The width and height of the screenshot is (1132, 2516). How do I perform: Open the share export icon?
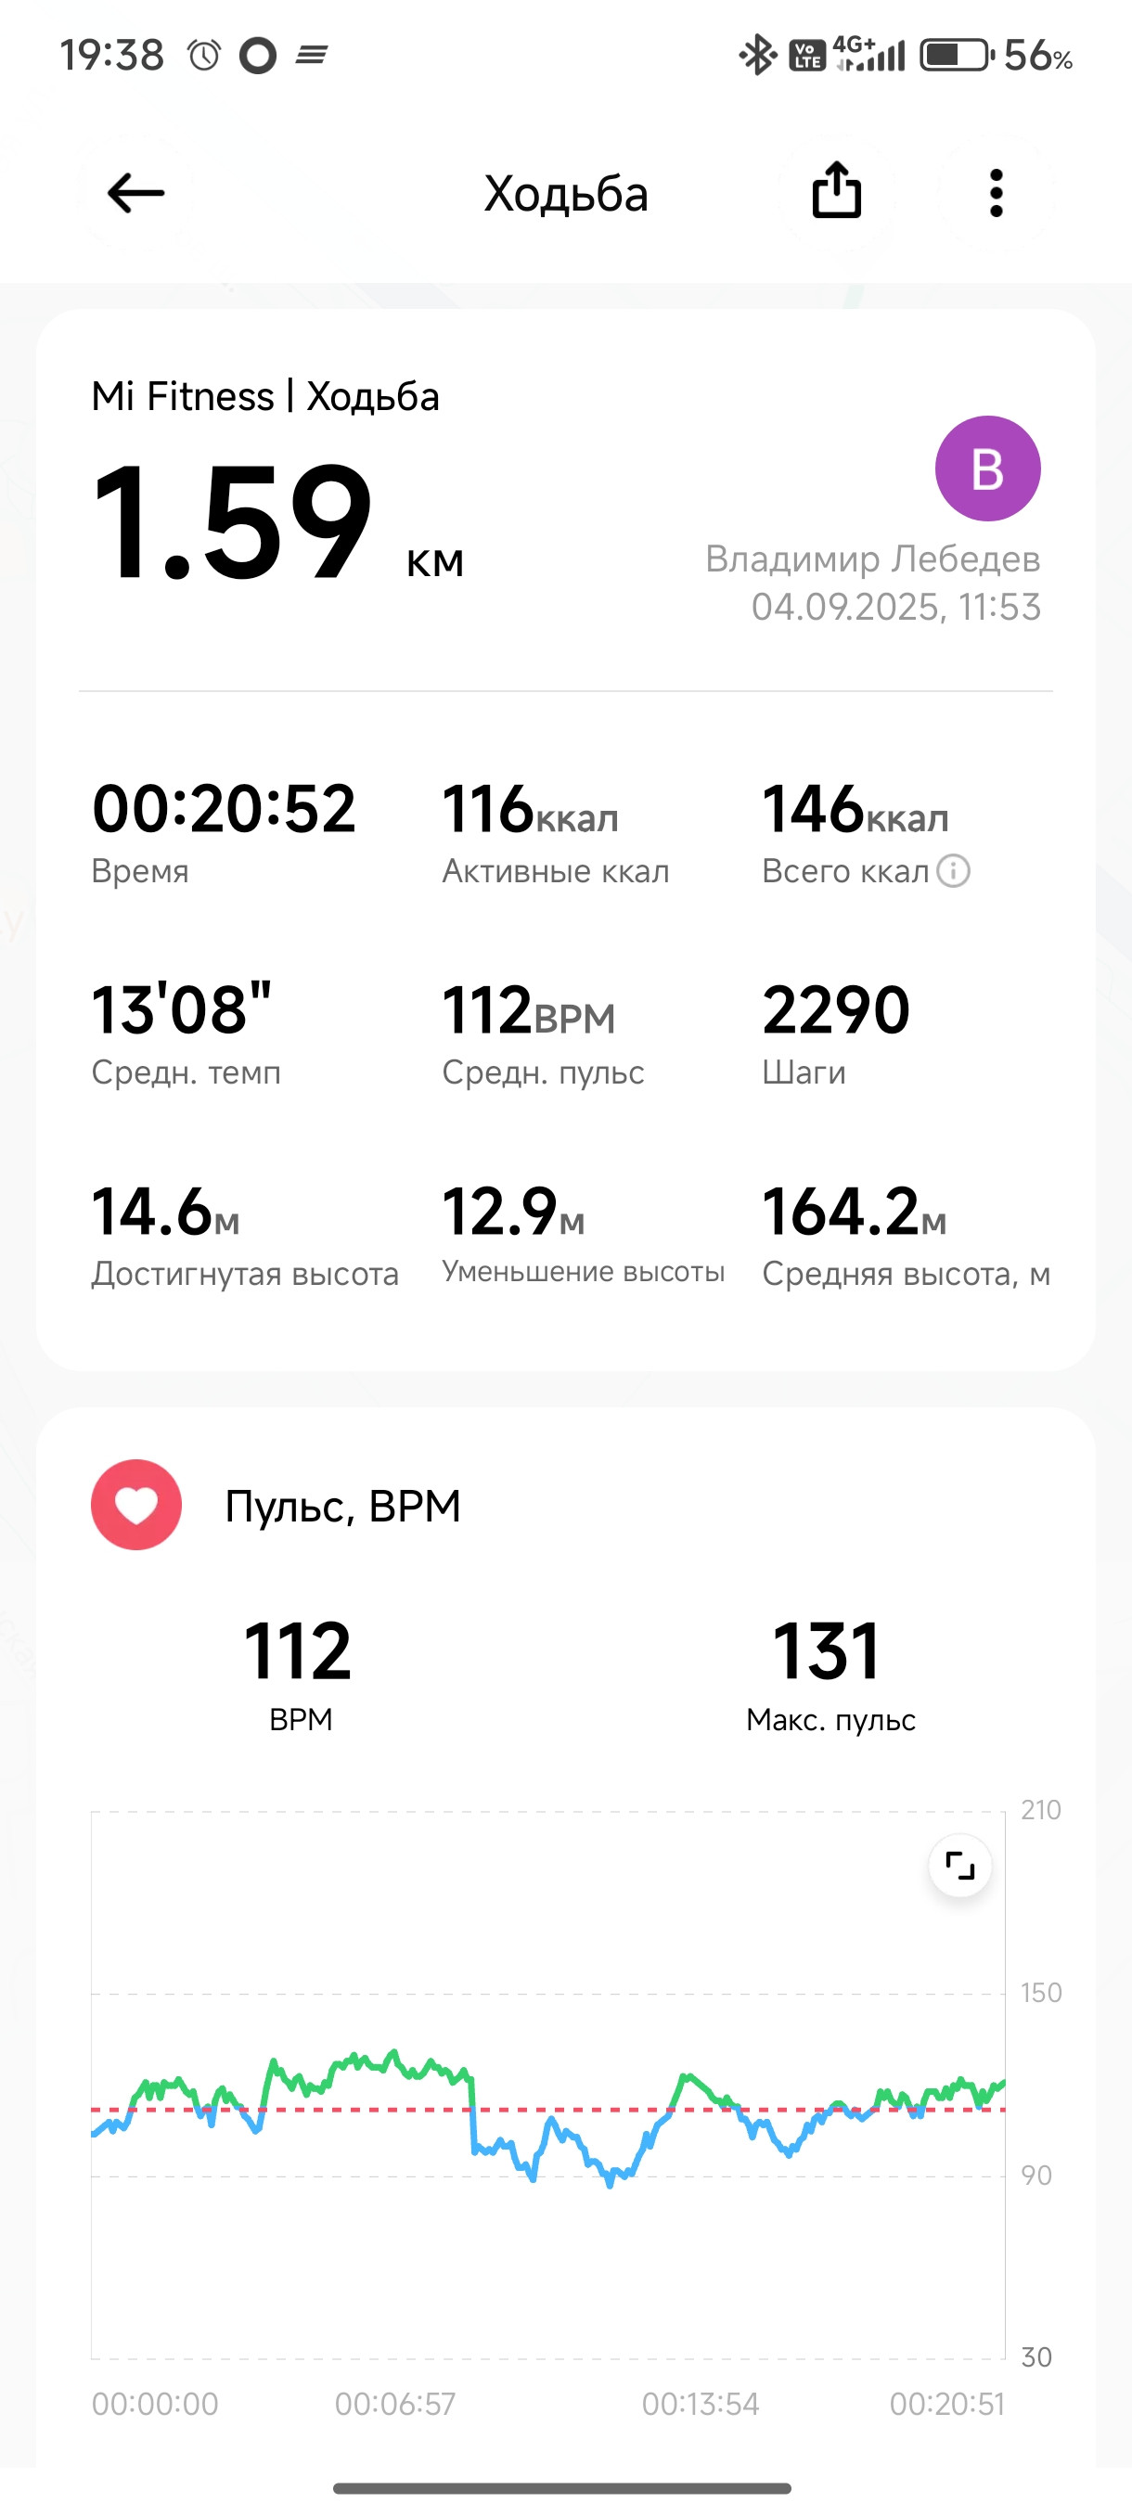[x=837, y=190]
